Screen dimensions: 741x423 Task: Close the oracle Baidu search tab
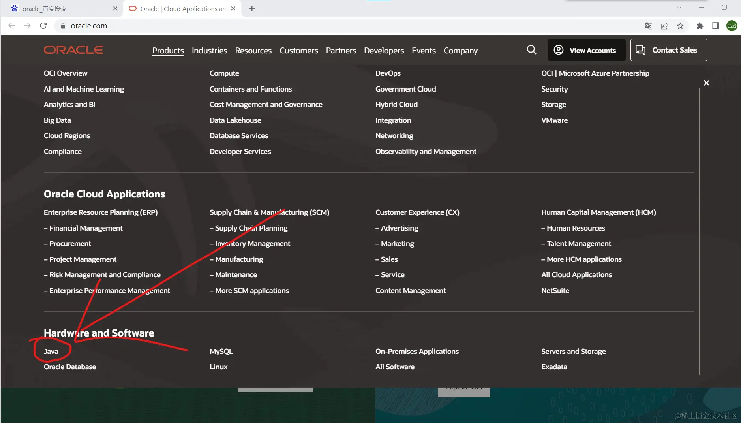tap(115, 8)
